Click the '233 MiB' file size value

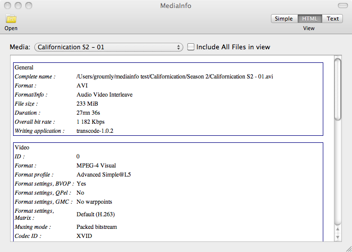pyautogui.click(x=87, y=104)
